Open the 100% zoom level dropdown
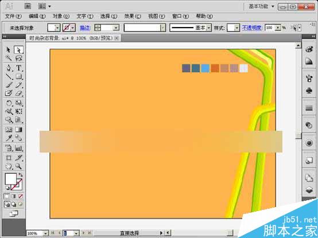This screenshot has width=318, height=238. point(46,233)
